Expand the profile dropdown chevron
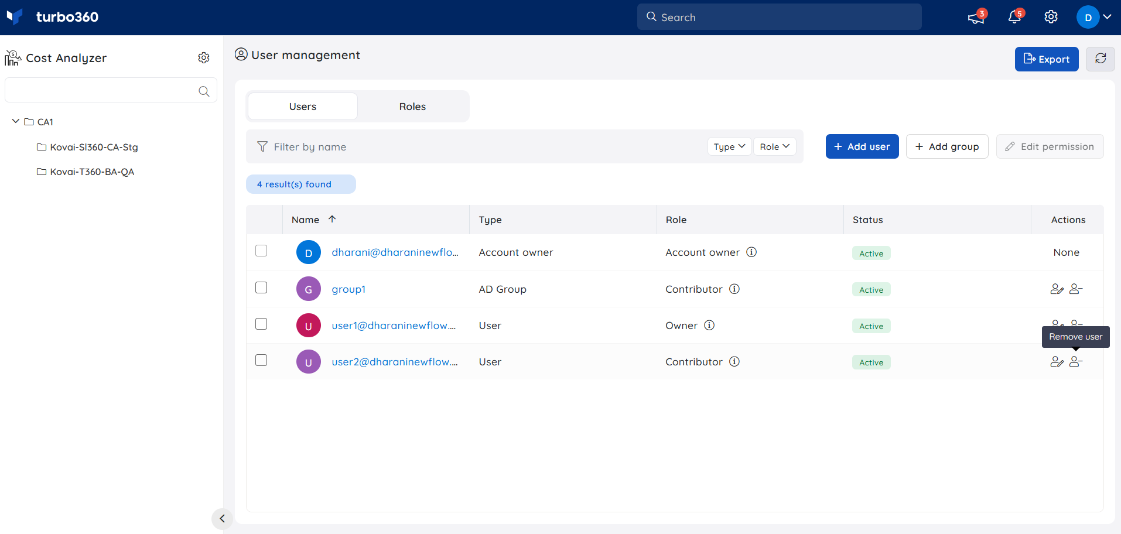Image resolution: width=1121 pixels, height=534 pixels. pyautogui.click(x=1107, y=17)
